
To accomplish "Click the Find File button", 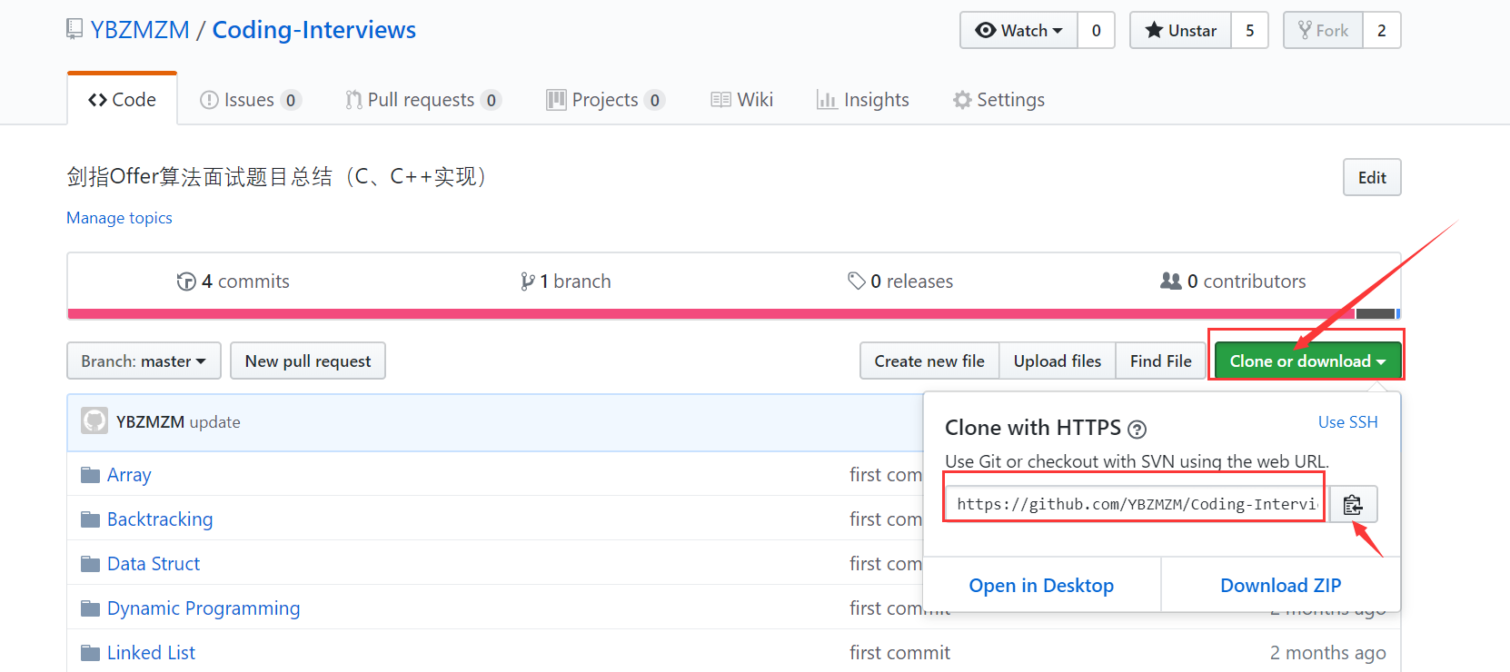I will 1161,361.
